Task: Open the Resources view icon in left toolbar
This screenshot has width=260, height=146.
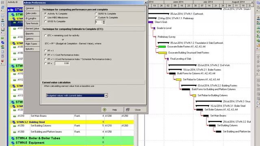Action: coord(2,20)
